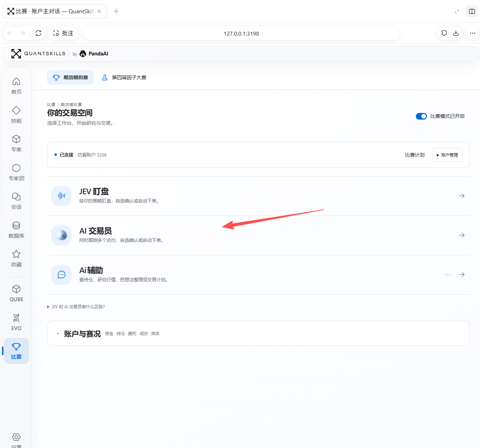Open the three-dot menu on Ai辅助 row
The image size is (480, 448).
pyautogui.click(x=448, y=275)
